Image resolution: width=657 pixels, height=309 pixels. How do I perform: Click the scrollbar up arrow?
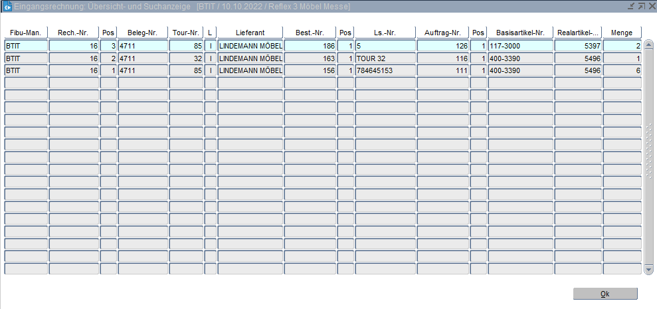649,45
